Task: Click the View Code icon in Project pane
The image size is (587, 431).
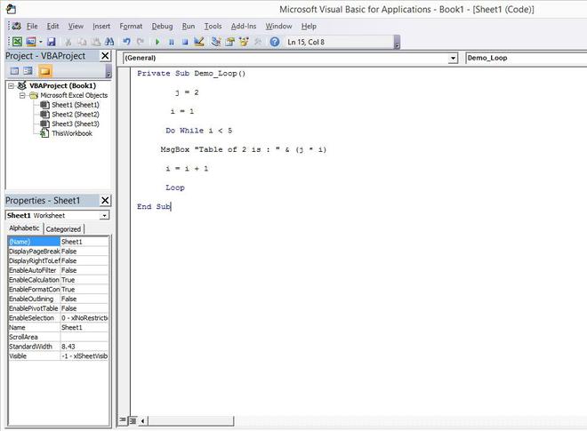Action: 14,71
